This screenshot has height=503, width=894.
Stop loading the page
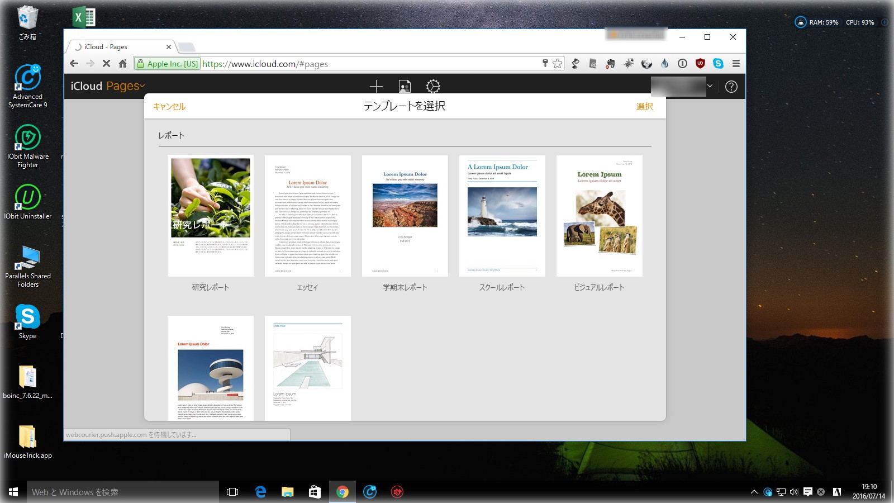click(x=106, y=64)
